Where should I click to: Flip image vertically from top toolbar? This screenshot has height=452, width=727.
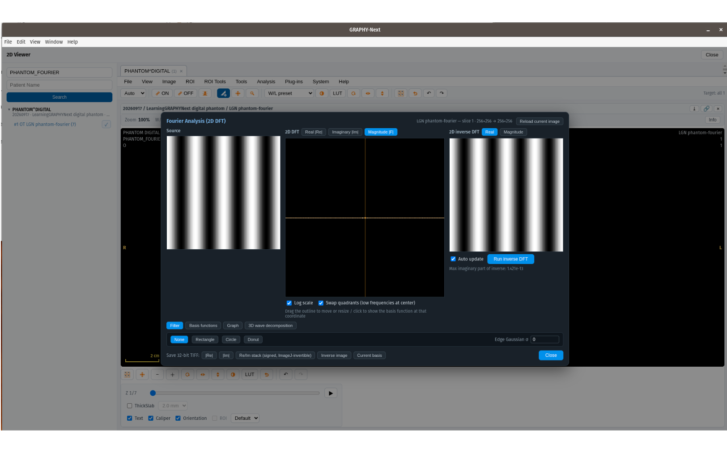pos(382,93)
